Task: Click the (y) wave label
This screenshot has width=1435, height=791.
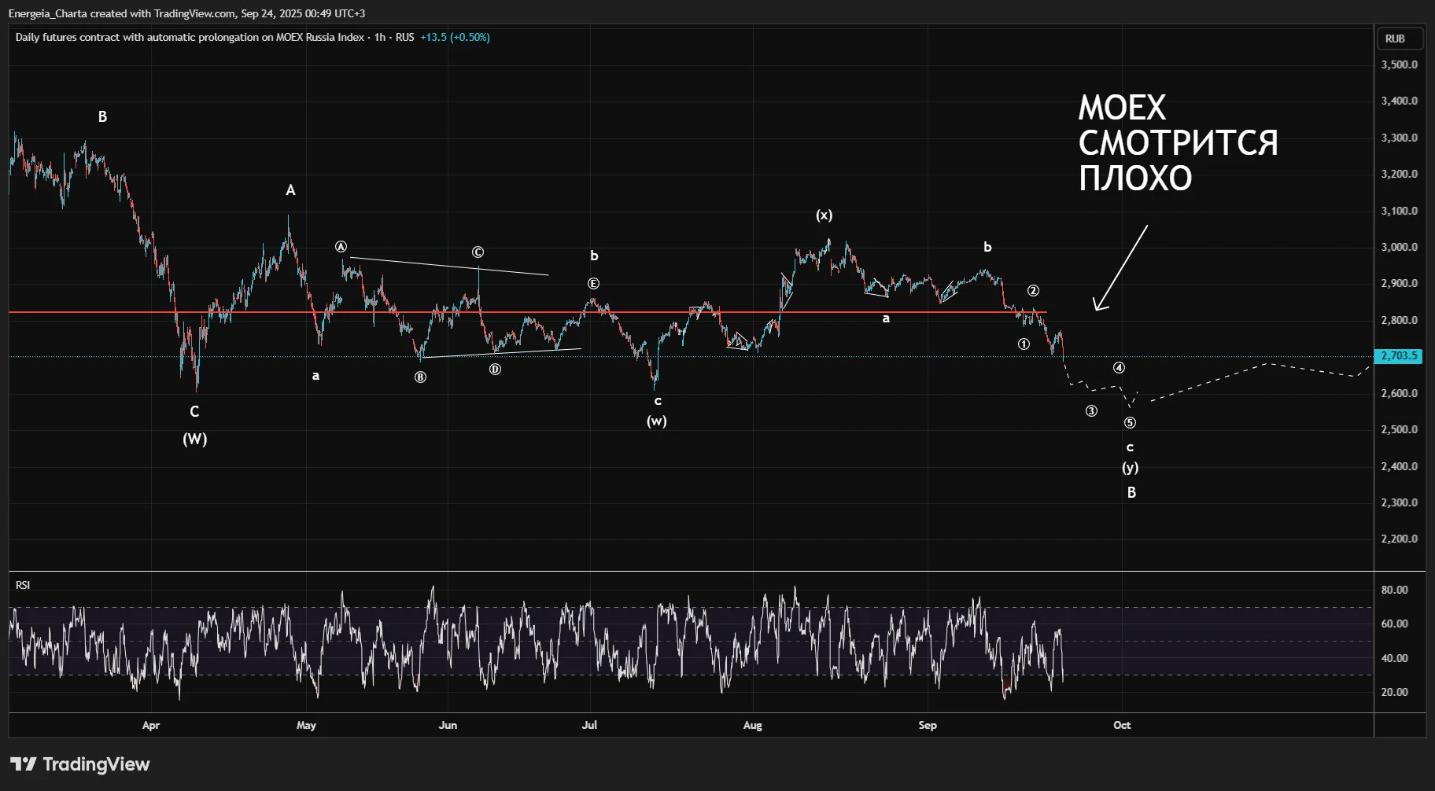Action: (x=1131, y=467)
